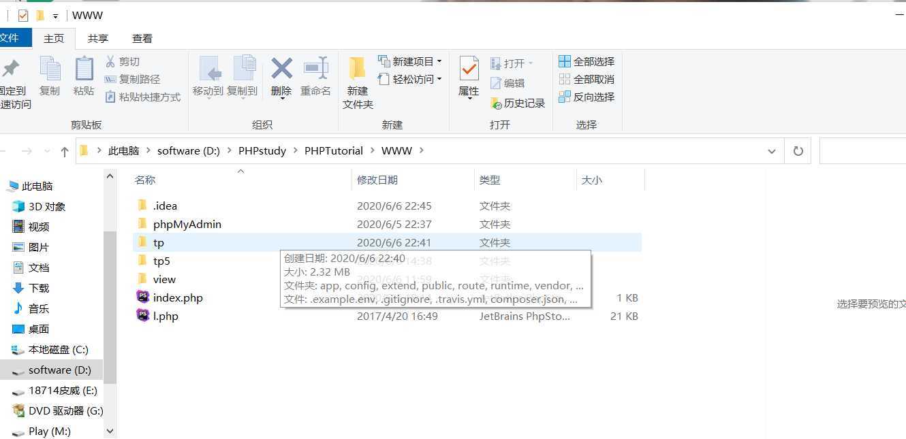Expand the Open (打开) dropdown arrow
Screen dimensions: 906x439
(531, 63)
